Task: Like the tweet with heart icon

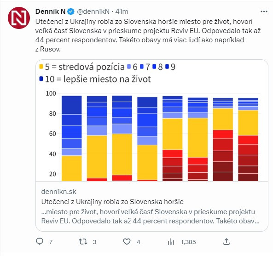Action: [x=127, y=242]
